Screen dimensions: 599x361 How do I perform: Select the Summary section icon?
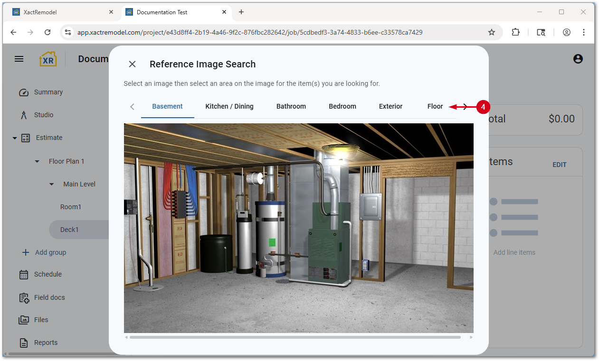23,92
